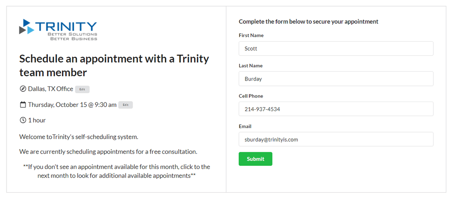Click the Email address input field
Image resolution: width=453 pixels, height=200 pixels.
pos(336,139)
